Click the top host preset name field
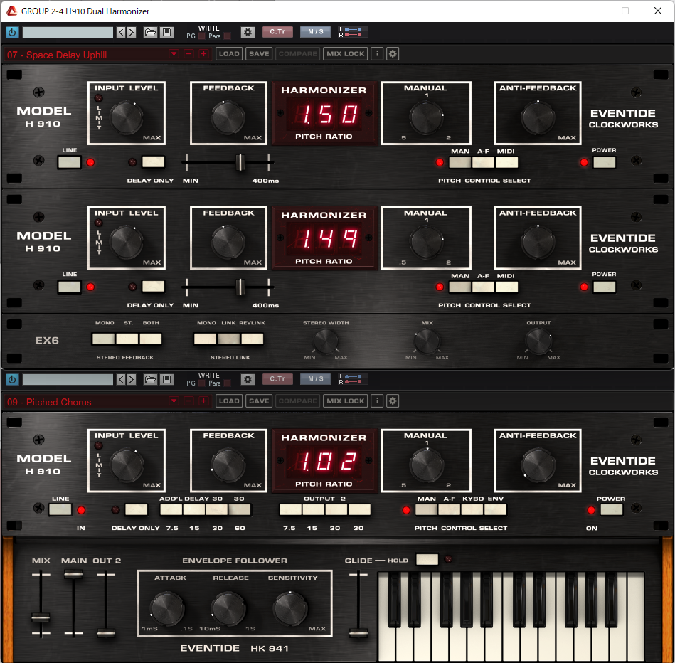The height and width of the screenshot is (663, 675). pos(68,32)
